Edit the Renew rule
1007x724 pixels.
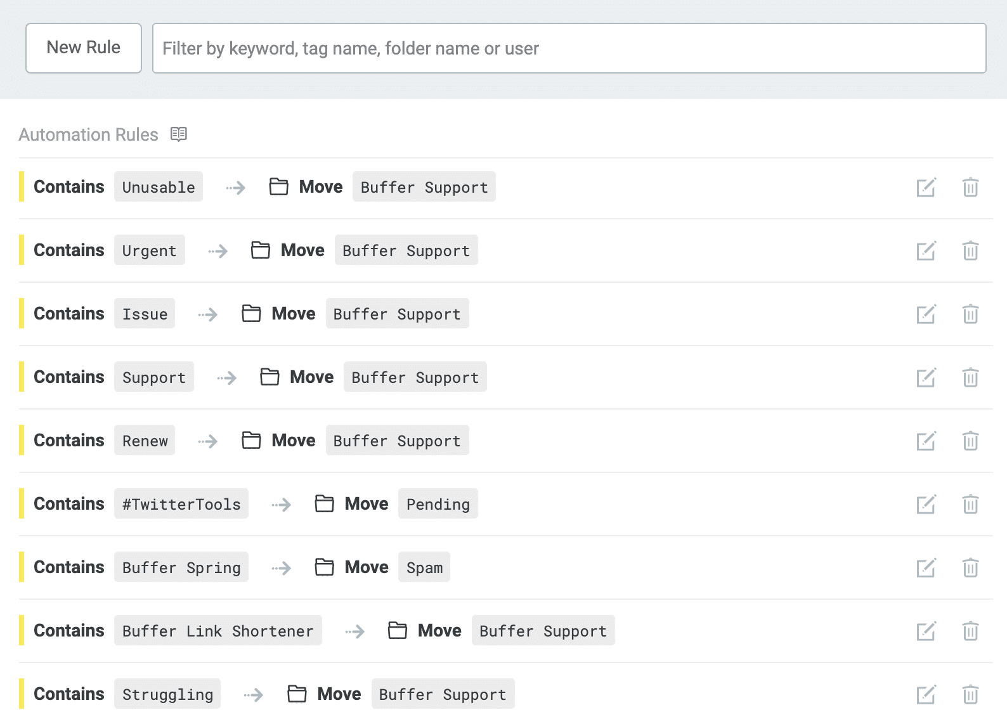[926, 441]
